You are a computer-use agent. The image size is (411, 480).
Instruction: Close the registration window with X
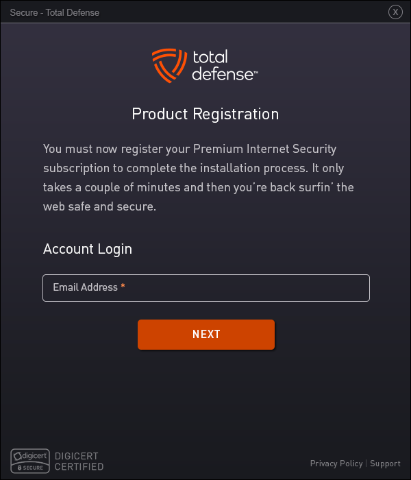click(x=395, y=12)
